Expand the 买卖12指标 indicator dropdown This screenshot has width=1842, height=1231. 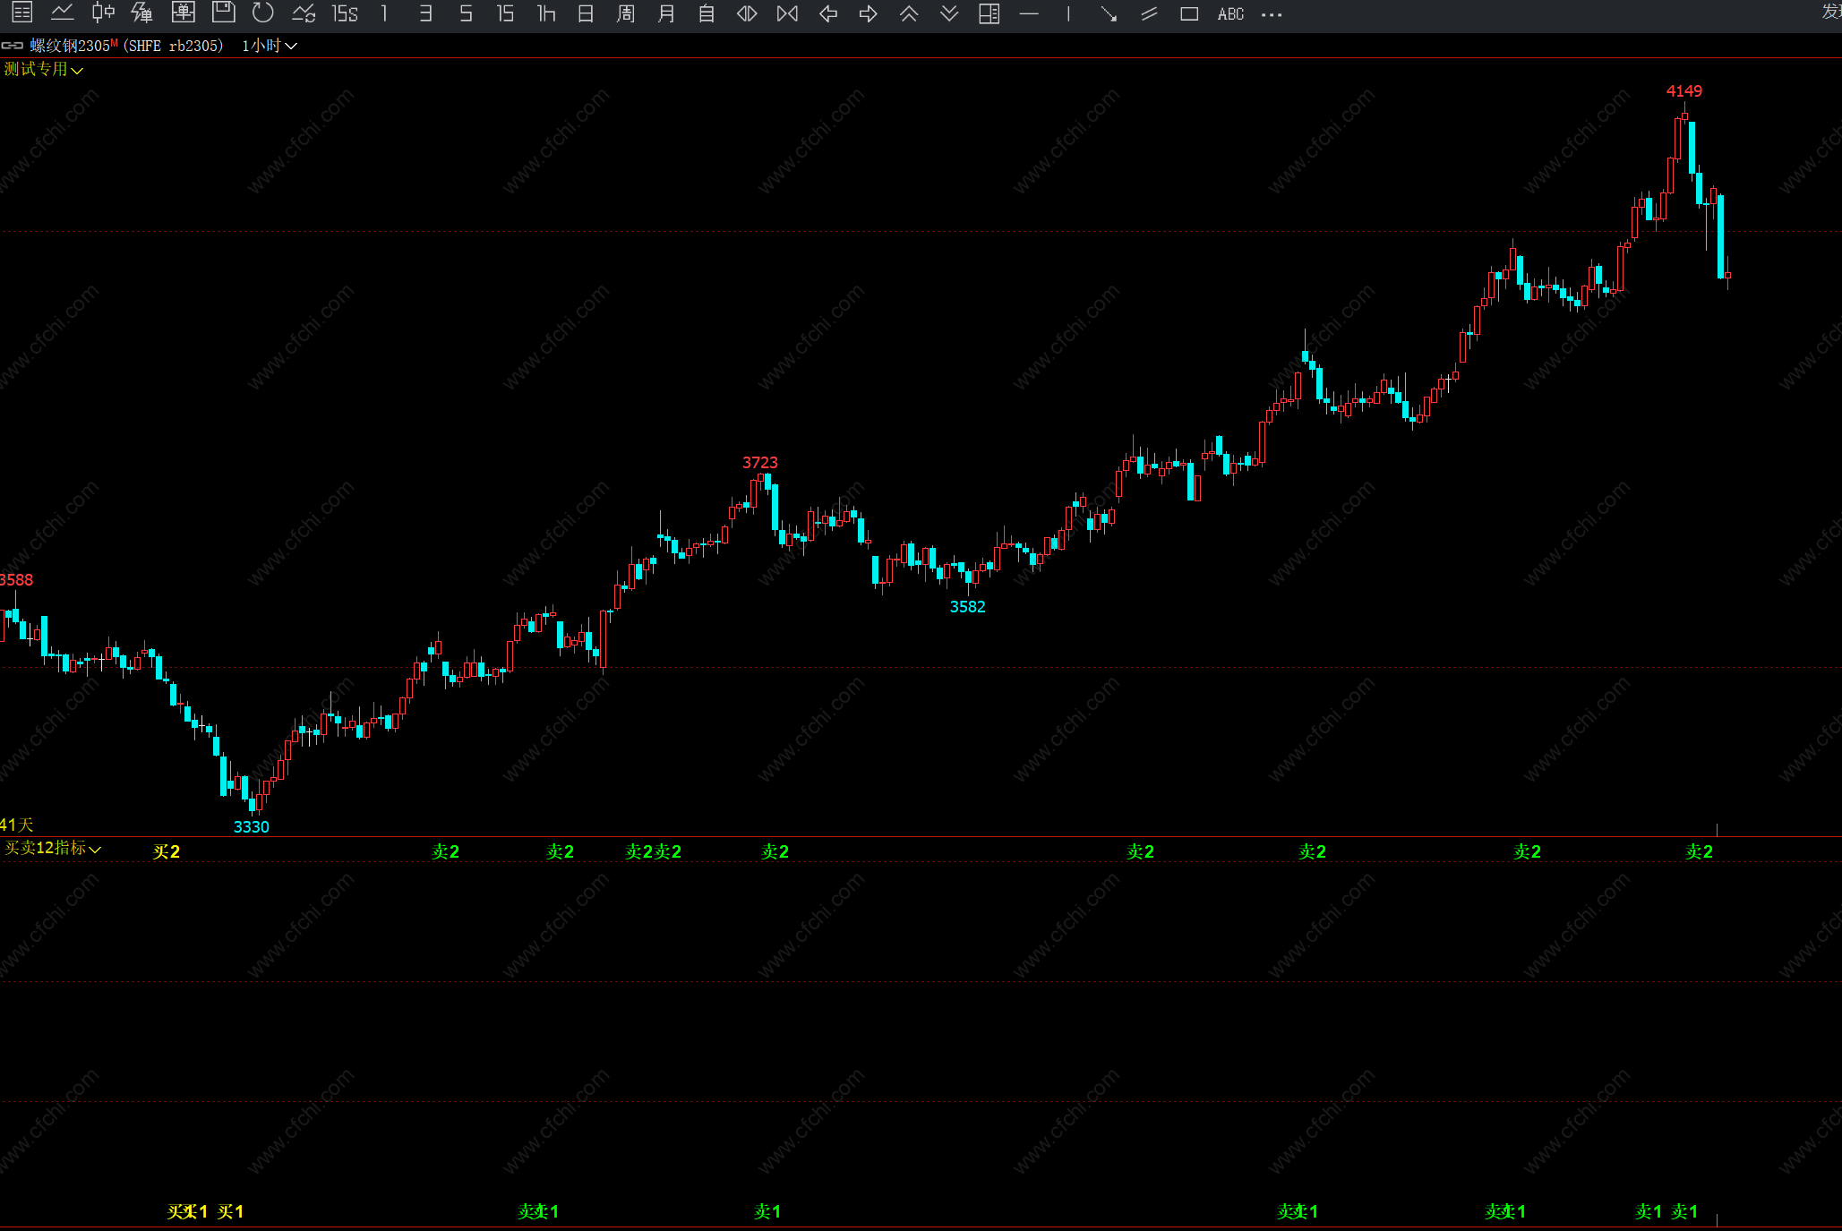pyautogui.click(x=52, y=848)
